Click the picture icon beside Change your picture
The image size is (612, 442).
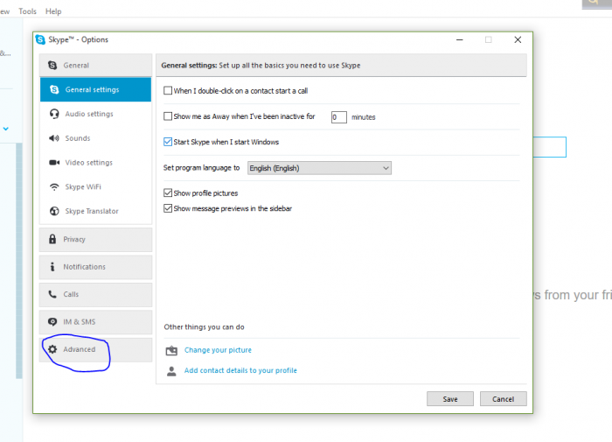point(171,350)
